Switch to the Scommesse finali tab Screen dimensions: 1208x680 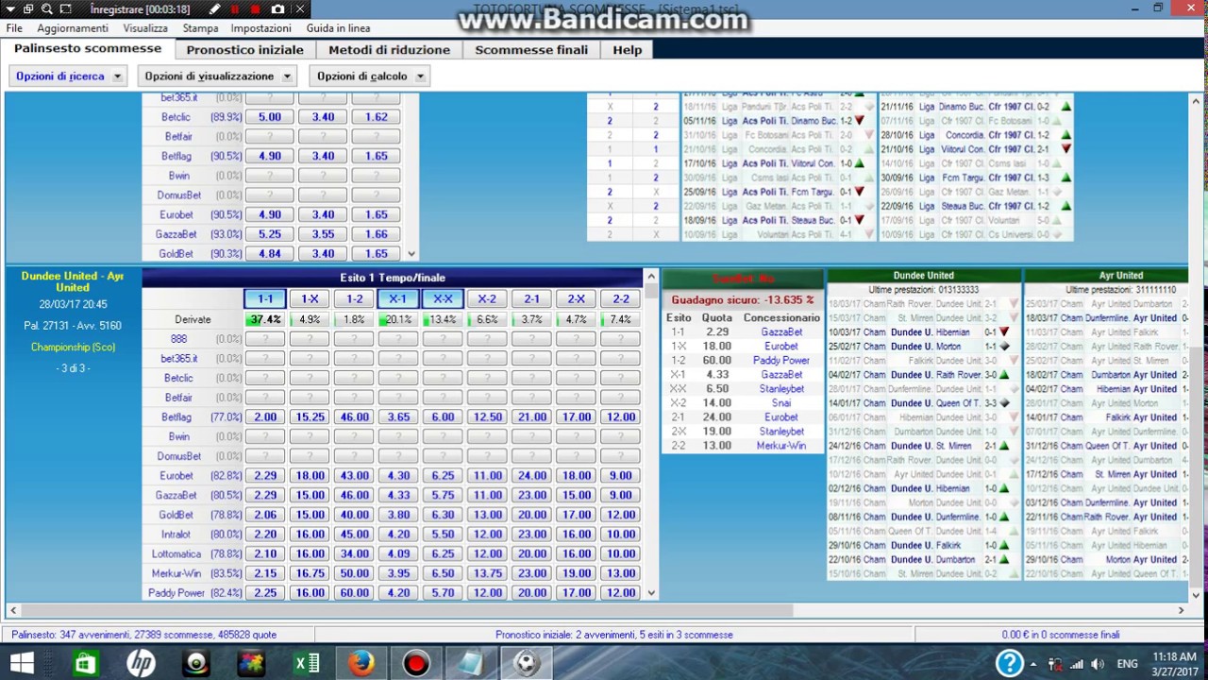point(531,50)
